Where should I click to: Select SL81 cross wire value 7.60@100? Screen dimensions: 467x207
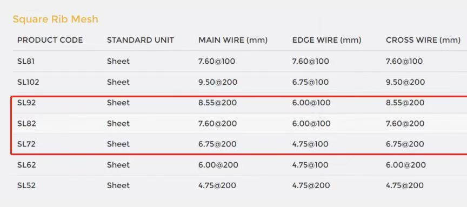(x=404, y=62)
